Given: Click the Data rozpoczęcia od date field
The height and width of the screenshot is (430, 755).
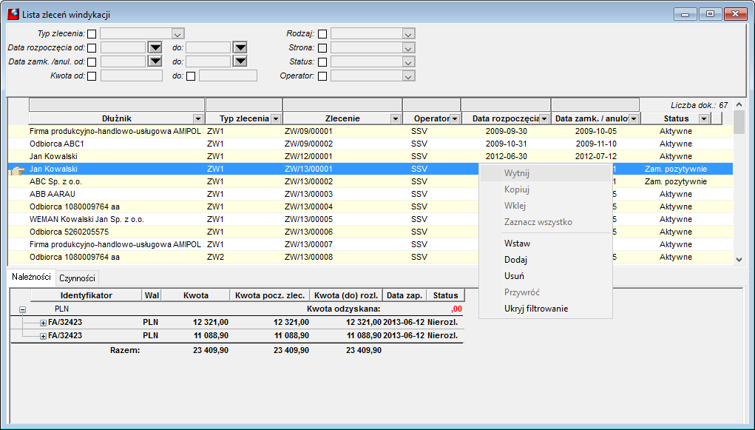Looking at the screenshot, I should click(x=123, y=47).
